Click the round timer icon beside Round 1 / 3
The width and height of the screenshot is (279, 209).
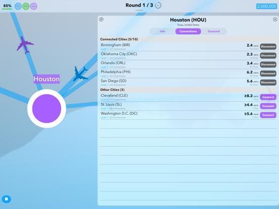click(158, 6)
